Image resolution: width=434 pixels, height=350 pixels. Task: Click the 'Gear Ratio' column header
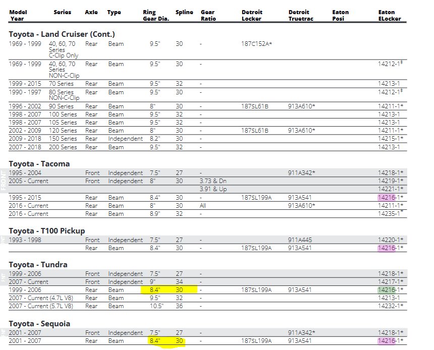point(208,16)
